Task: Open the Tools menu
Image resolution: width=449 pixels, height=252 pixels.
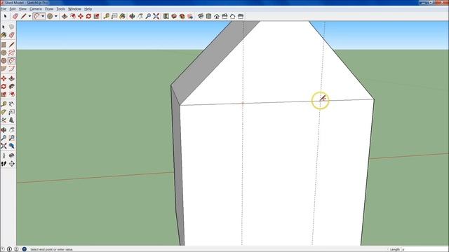Action: click(x=61, y=9)
